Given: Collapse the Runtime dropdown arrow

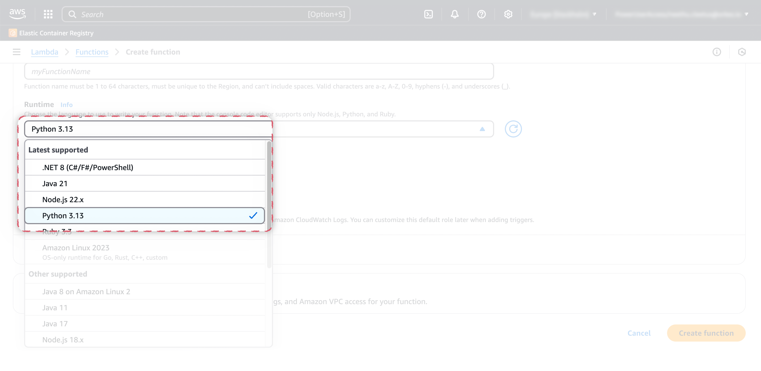Looking at the screenshot, I should point(482,129).
